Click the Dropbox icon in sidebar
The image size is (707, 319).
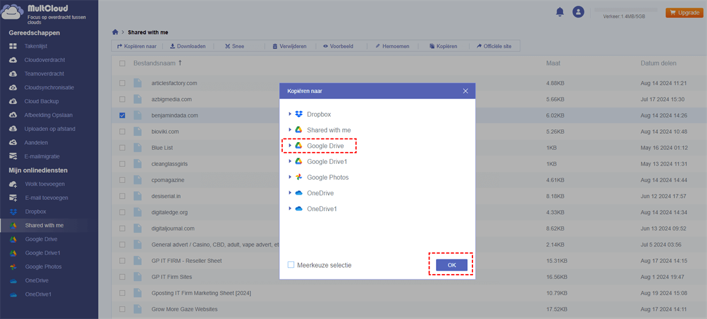(13, 212)
